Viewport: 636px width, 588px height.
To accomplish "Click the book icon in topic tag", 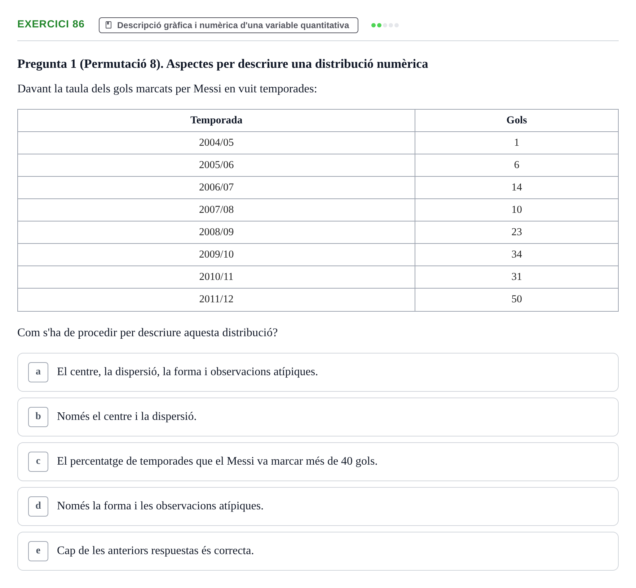I will 109,25.
